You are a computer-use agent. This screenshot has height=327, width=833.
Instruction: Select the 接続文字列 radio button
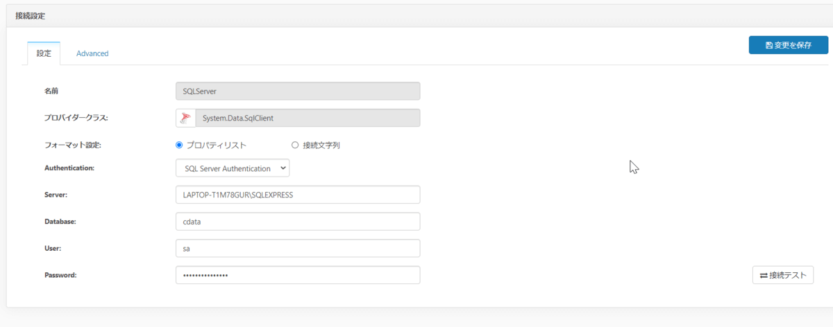tap(295, 145)
